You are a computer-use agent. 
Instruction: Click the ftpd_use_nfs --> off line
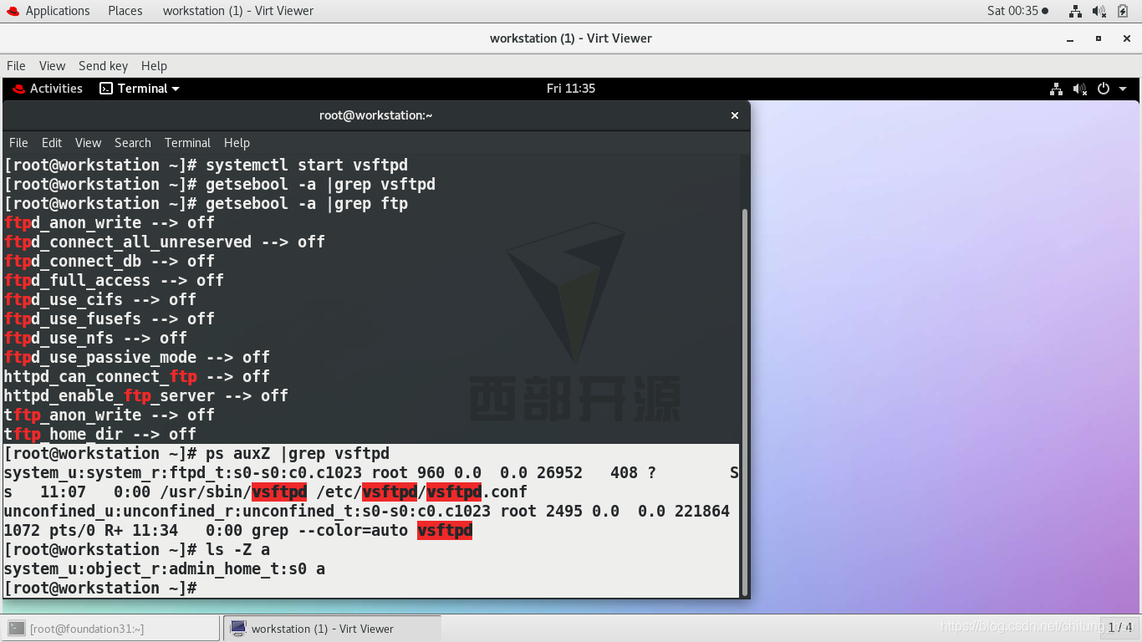[x=95, y=338]
